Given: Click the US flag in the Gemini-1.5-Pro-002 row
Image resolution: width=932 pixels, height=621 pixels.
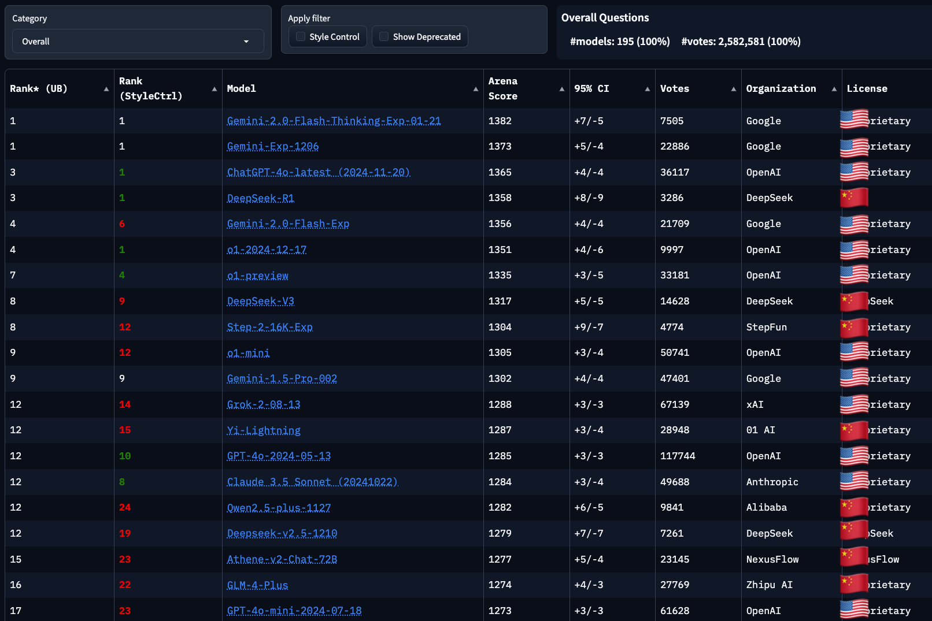Looking at the screenshot, I should coord(855,378).
